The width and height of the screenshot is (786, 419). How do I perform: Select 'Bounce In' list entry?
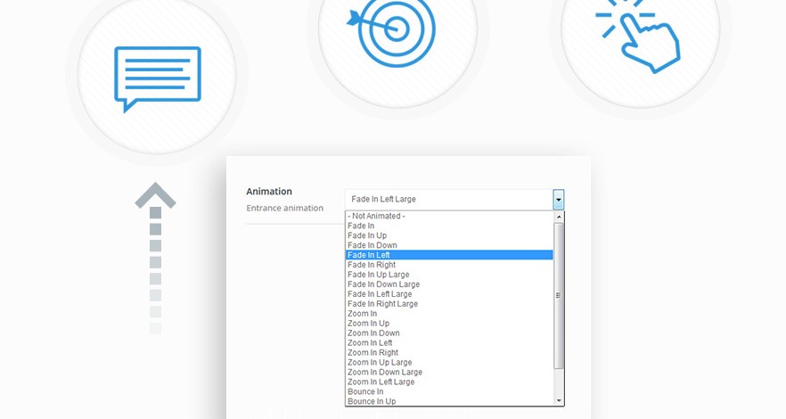(x=449, y=392)
